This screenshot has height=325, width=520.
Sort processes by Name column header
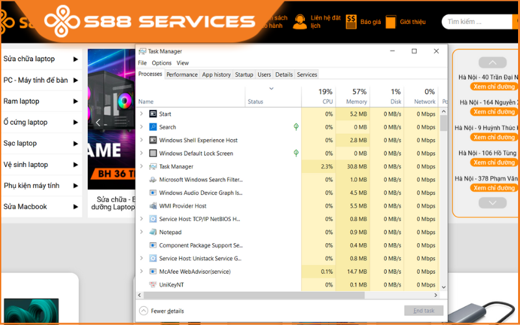pos(190,96)
